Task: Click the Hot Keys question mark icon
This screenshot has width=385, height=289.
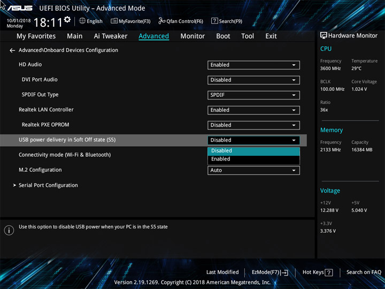Action: (328, 272)
